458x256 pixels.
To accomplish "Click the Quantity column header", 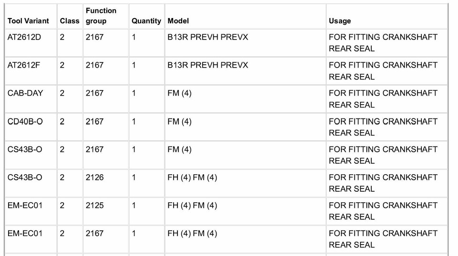I will [x=146, y=21].
